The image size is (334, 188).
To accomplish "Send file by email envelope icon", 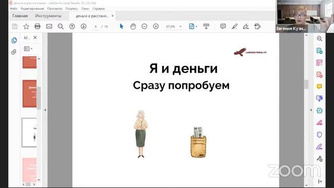I will [x=49, y=26].
